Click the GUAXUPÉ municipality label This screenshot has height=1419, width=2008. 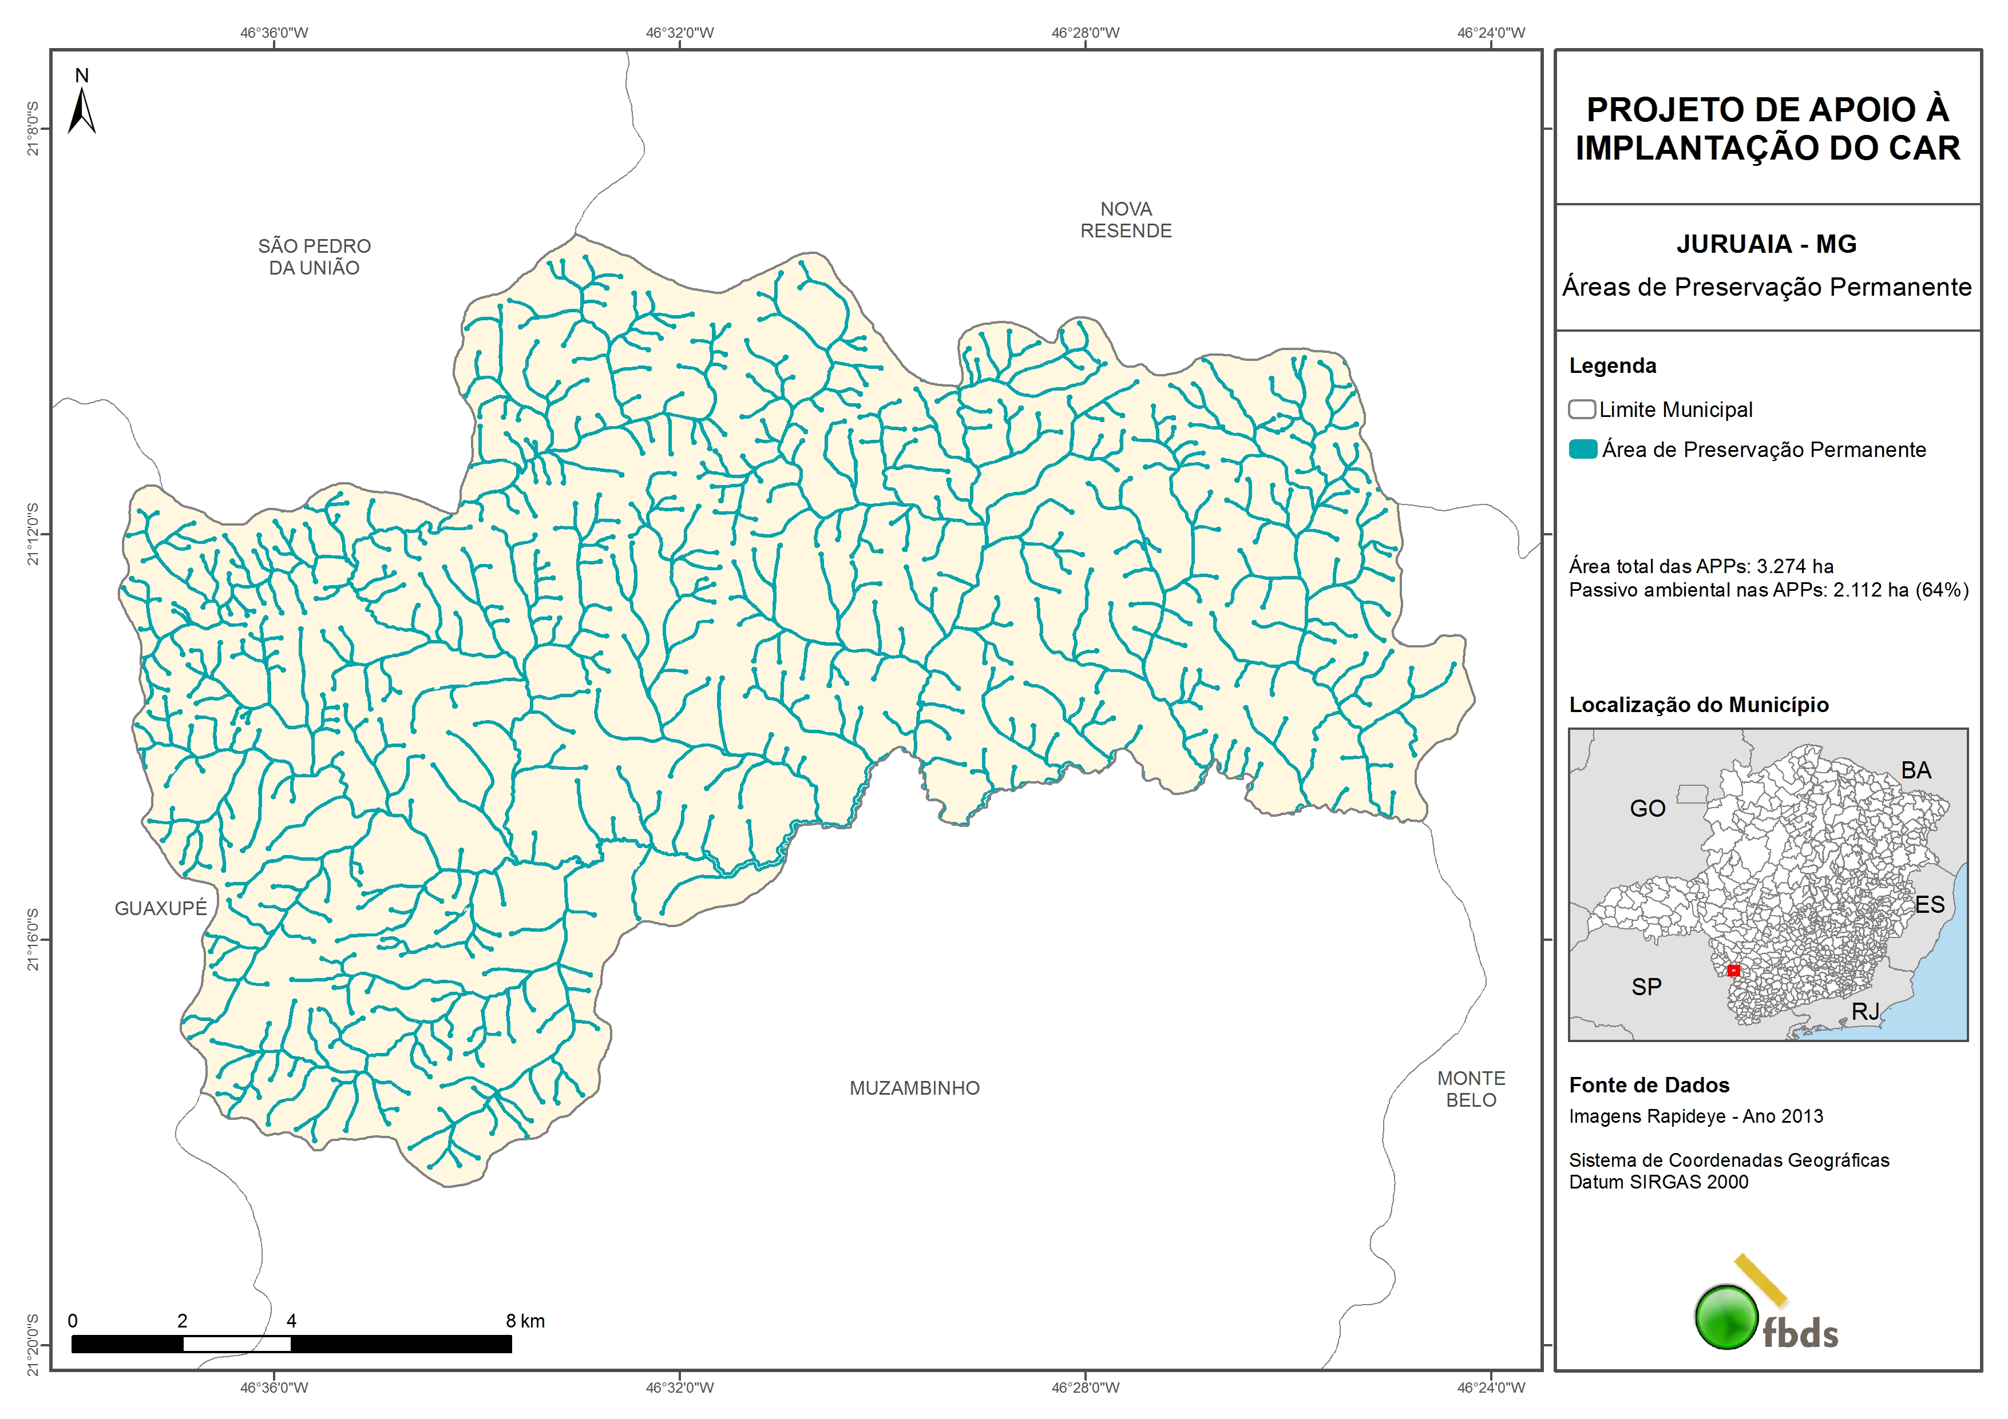click(161, 908)
